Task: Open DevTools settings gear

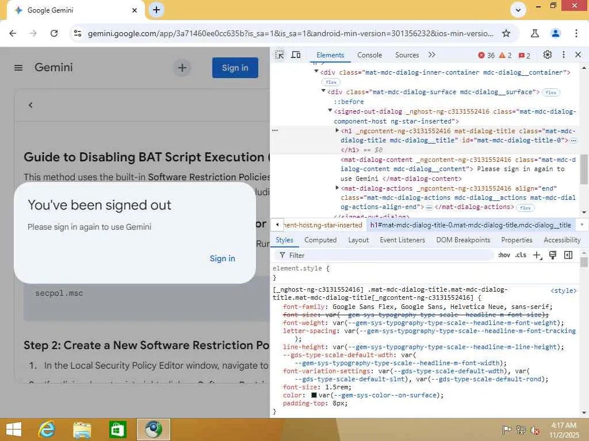Action: [548, 55]
